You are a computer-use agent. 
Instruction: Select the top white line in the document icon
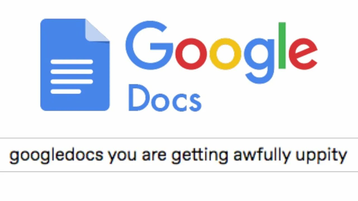pos(72,62)
